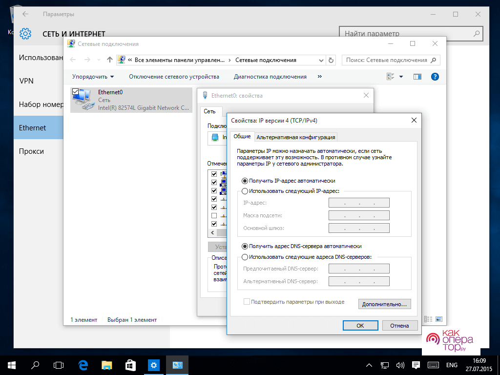Screen dimensions: 500x375
Task: Click the Task View taskbar icon
Action: point(59,365)
